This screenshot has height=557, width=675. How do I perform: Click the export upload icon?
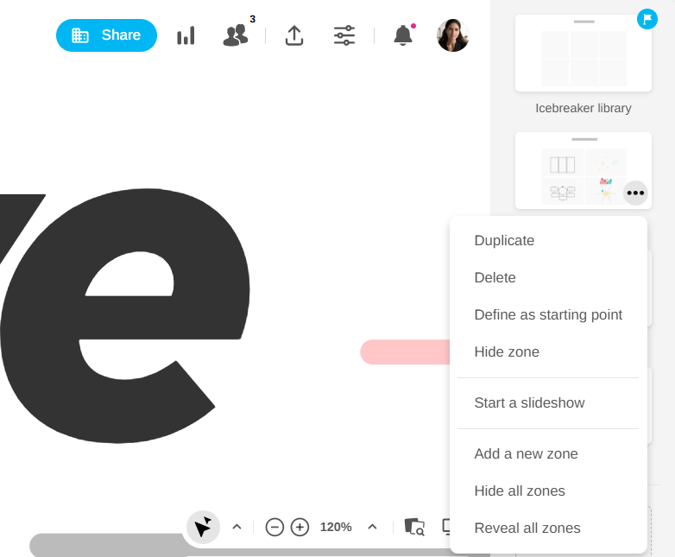294,35
